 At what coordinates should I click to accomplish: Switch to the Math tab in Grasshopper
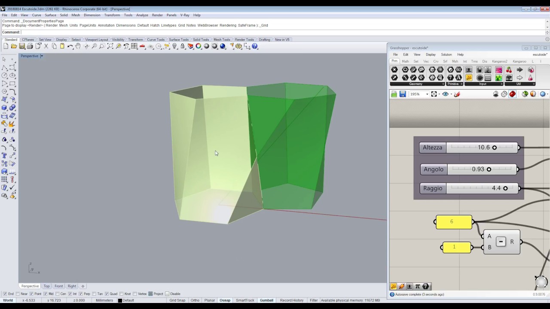(405, 61)
